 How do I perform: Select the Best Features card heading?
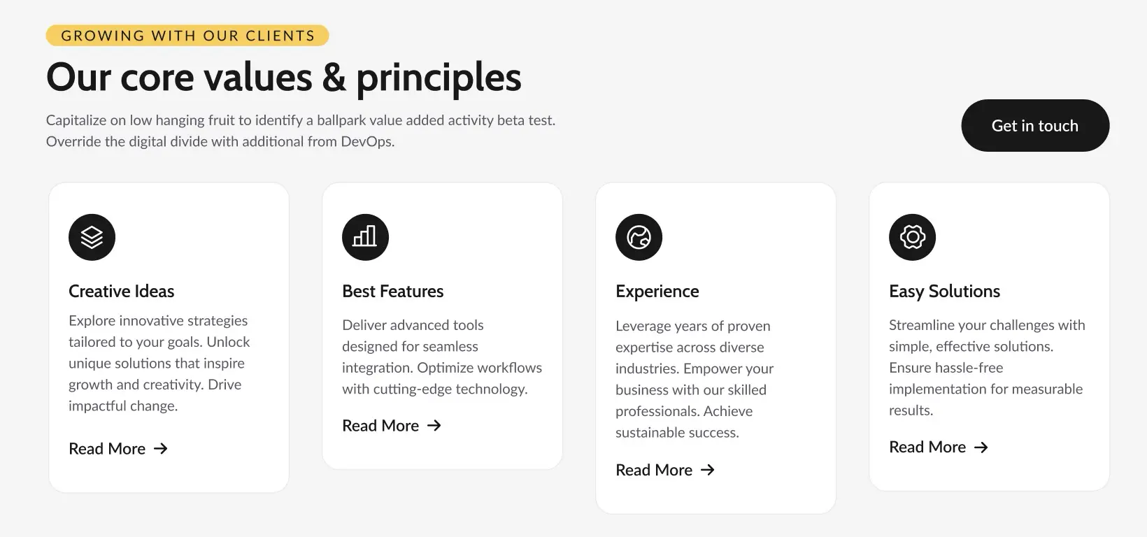393,291
